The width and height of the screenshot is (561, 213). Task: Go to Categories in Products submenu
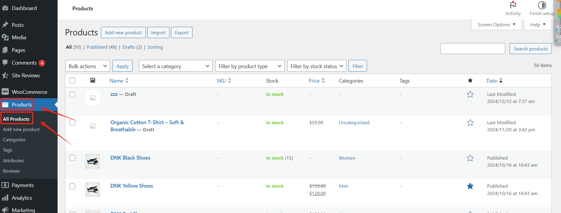pos(14,140)
